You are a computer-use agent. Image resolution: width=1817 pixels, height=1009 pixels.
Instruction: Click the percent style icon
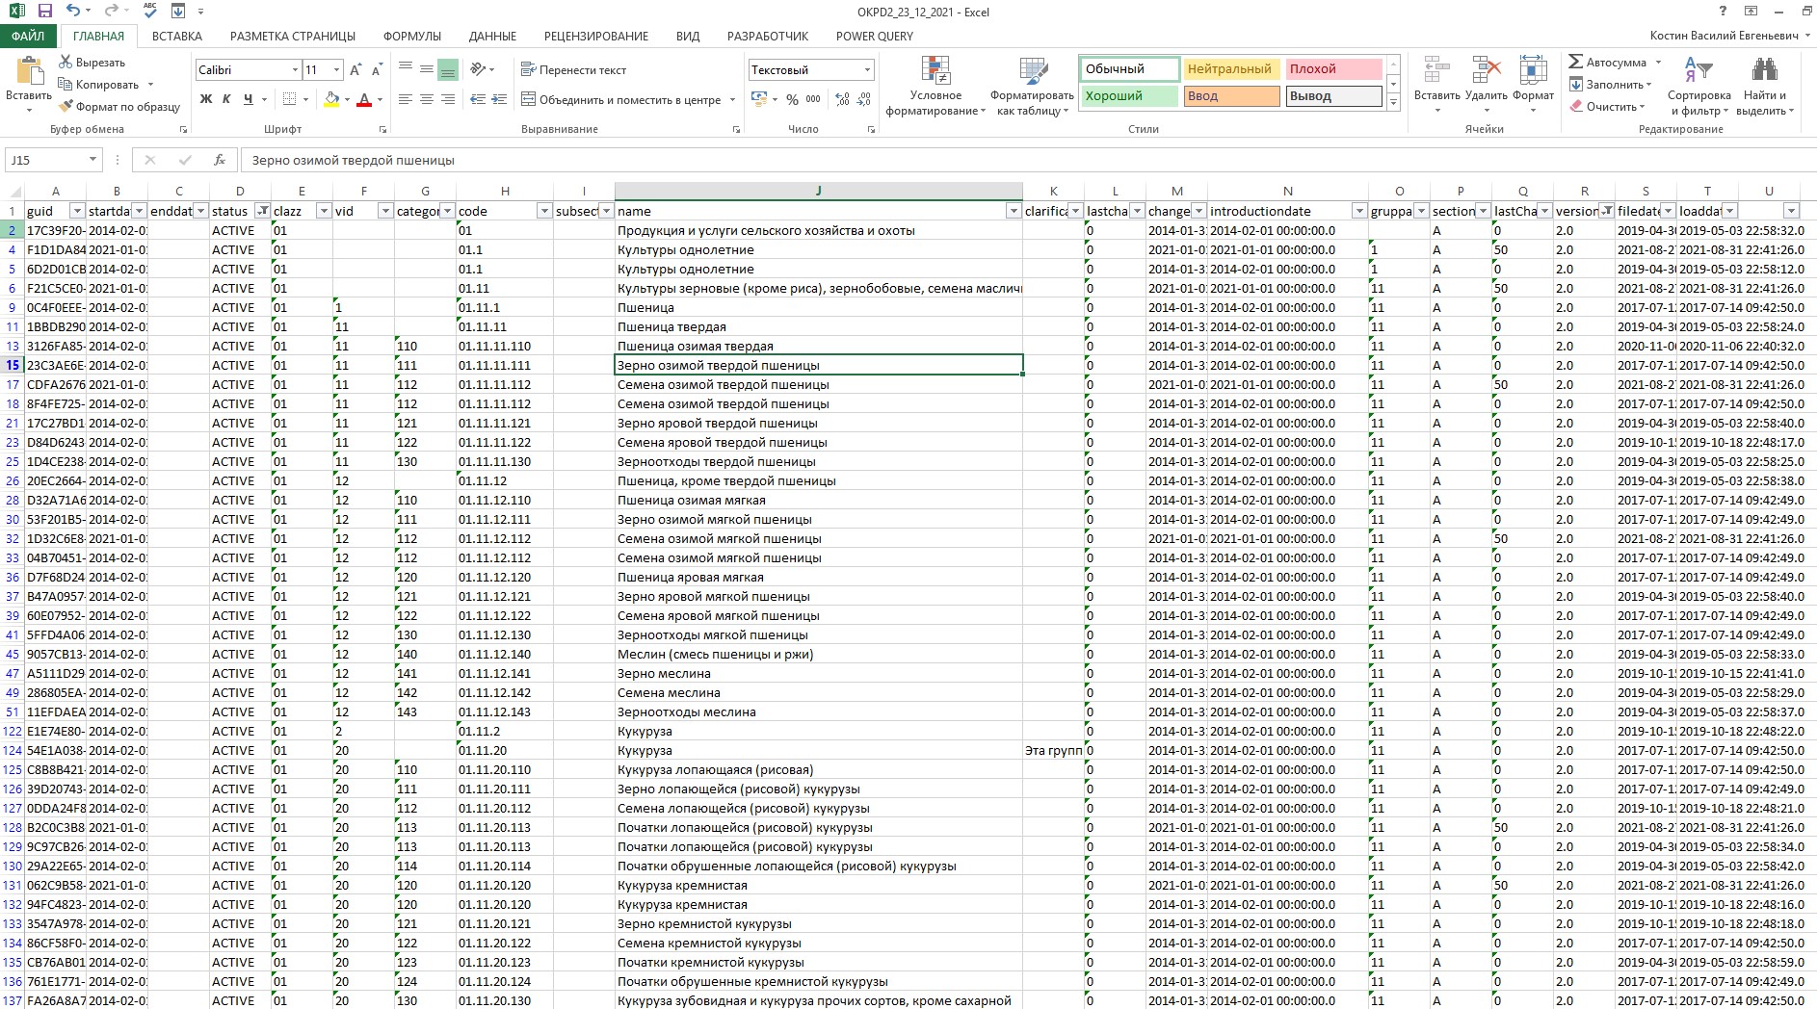(x=792, y=99)
